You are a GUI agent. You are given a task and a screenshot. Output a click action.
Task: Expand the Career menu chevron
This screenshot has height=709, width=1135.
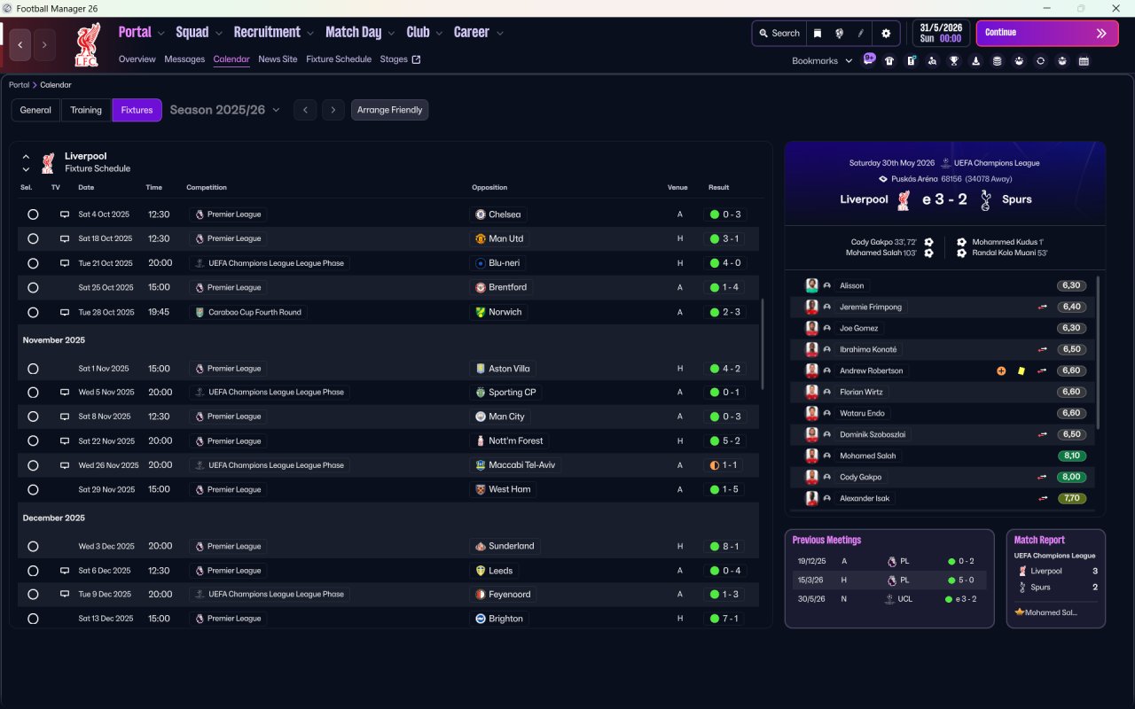[500, 34]
